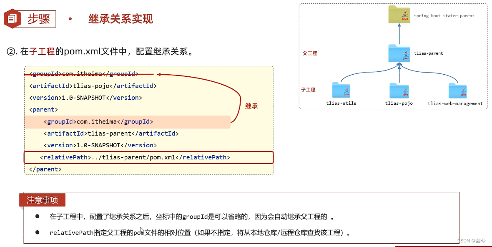Click the version 1.0-SNAPSHOT line inside parent
Screen dimensions: 492x247
[100, 145]
